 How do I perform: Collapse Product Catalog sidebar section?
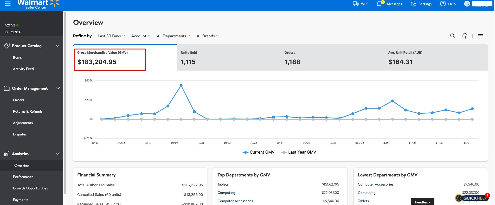tap(58, 46)
